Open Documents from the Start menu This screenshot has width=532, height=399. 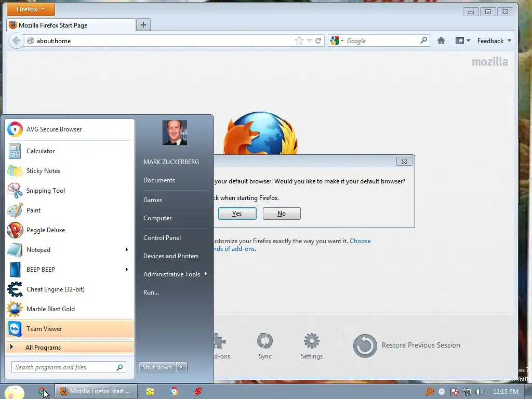tap(159, 180)
